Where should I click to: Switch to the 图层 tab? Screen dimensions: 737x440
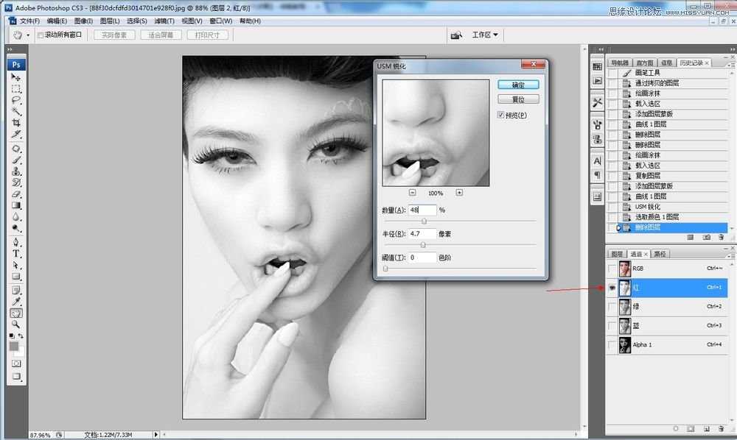tap(617, 254)
